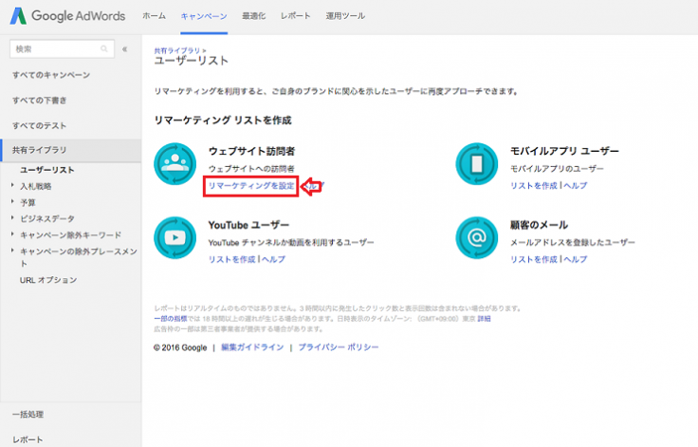Click the ウェブサイト訪問者 heading
This screenshot has height=447, width=698.
(x=251, y=152)
